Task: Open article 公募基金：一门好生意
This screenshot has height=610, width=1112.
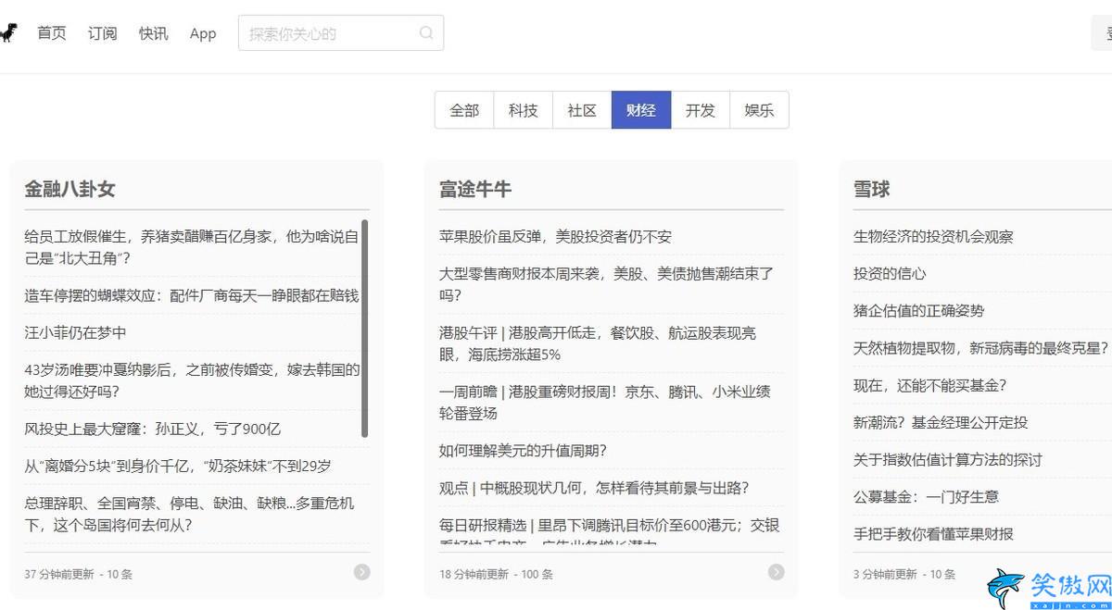Action: tap(926, 496)
